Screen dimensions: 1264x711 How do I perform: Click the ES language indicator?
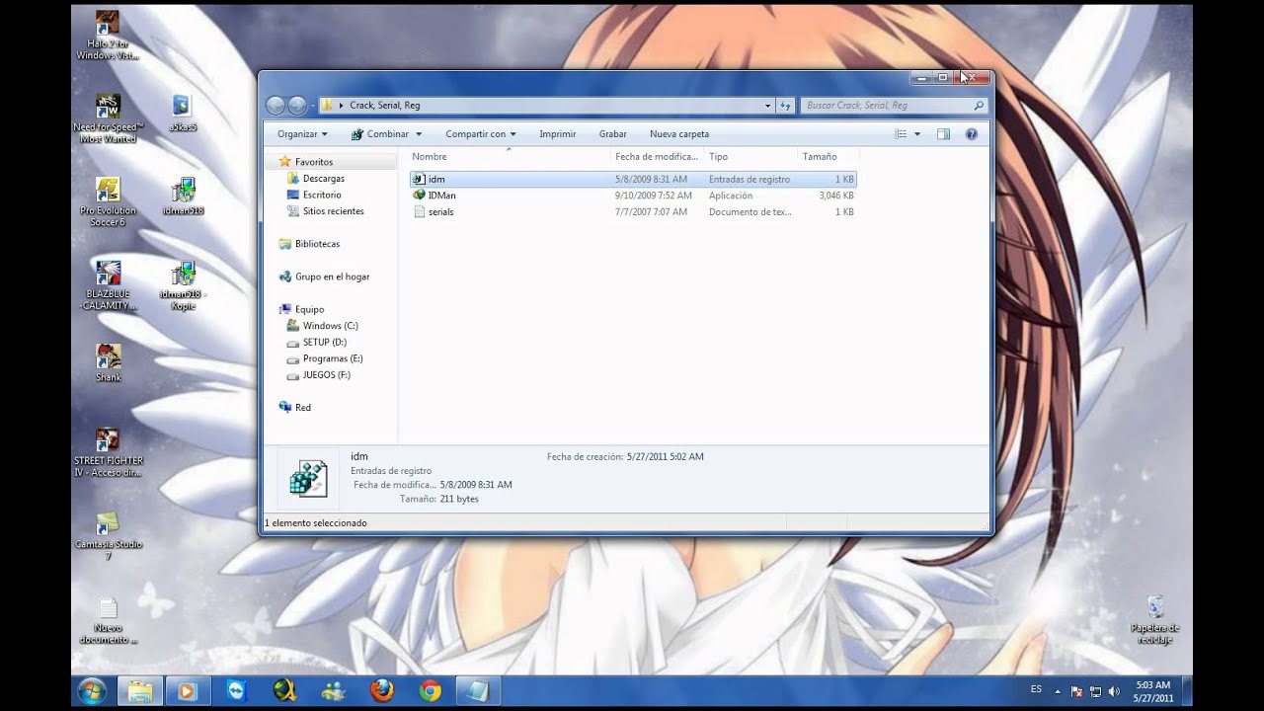(1036, 689)
